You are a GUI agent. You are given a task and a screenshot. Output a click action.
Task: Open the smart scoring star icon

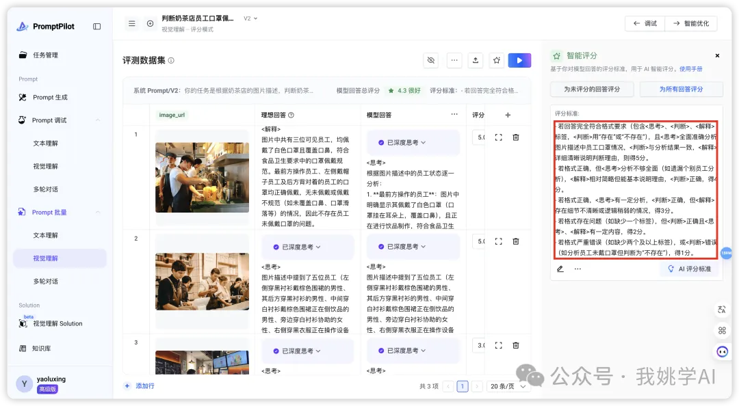point(497,60)
